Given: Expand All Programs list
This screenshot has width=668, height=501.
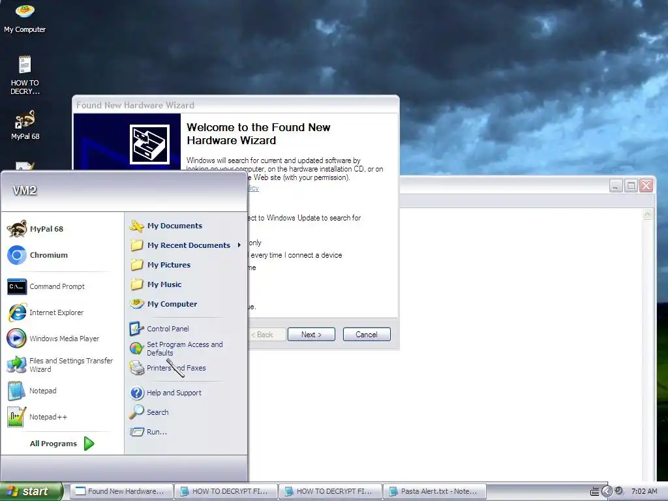Looking at the screenshot, I should 62,444.
